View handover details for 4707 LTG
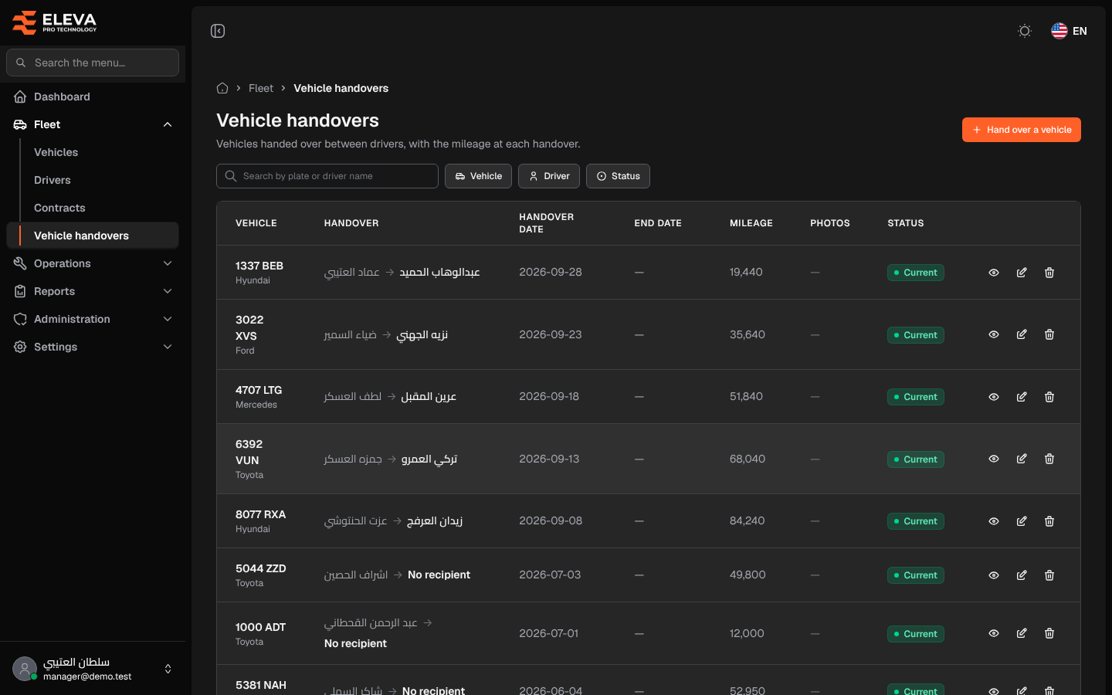The image size is (1112, 695). (994, 397)
